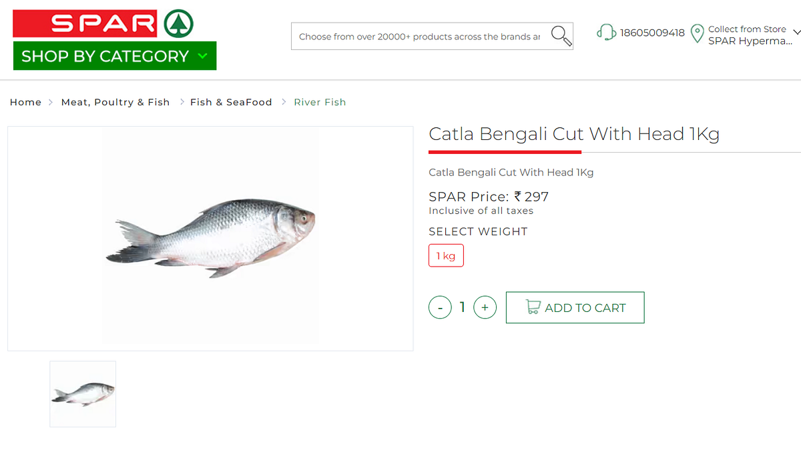The width and height of the screenshot is (801, 460).
Task: Open the Fish & SeaFood breadcrumb
Action: click(x=231, y=101)
